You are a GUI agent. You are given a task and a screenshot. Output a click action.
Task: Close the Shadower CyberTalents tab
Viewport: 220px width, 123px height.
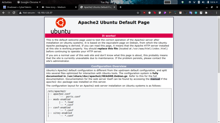point(37,7)
